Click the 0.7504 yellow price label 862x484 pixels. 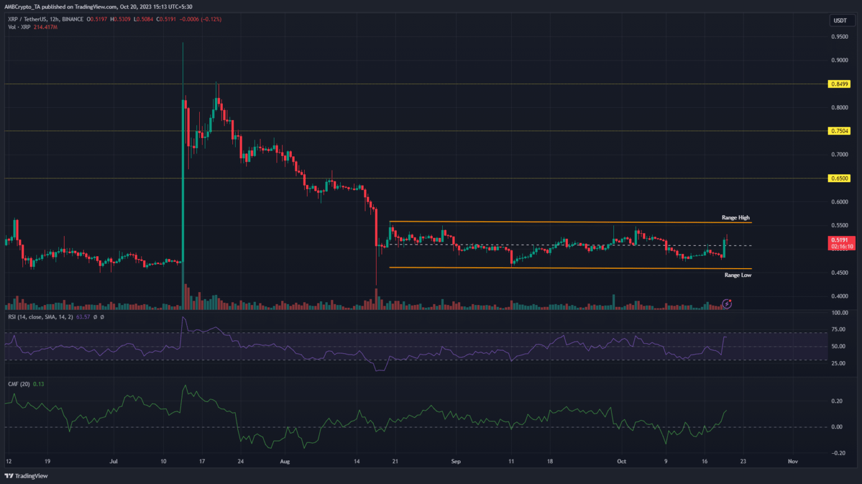(840, 131)
